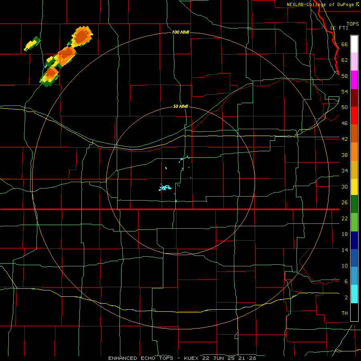Click the light green legend swatch

pos(354,222)
